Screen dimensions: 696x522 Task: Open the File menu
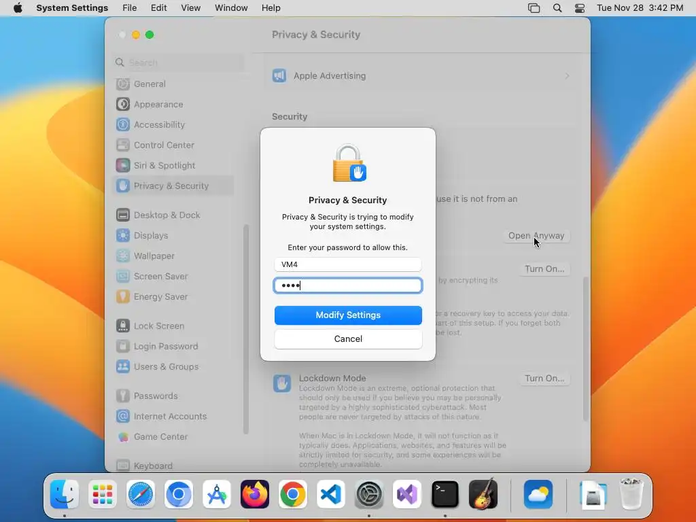[x=130, y=8]
